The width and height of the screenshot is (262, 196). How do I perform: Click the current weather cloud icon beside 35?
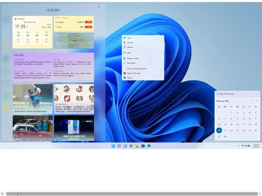click(x=17, y=26)
